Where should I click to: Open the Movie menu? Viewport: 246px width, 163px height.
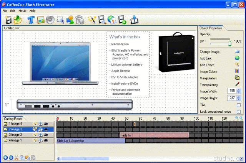coord(22,11)
